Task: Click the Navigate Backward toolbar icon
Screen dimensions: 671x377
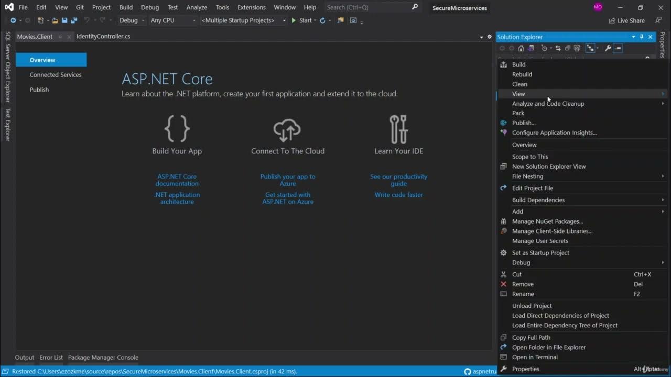Action: click(x=13, y=20)
